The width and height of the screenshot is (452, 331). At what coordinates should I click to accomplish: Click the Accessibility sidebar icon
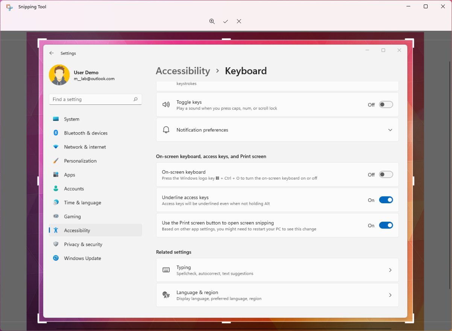pyautogui.click(x=57, y=230)
